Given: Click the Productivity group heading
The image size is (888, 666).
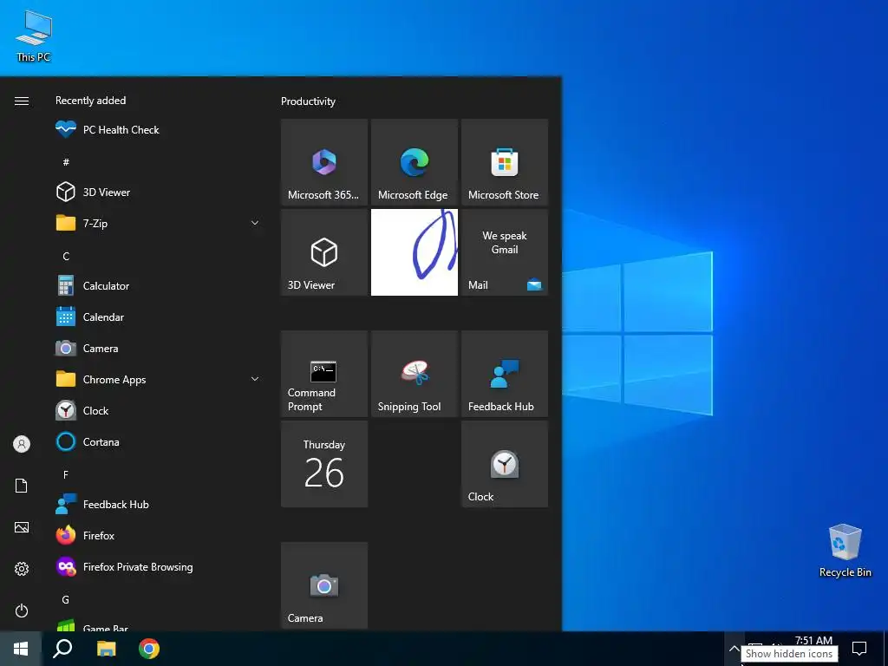Looking at the screenshot, I should pos(308,101).
